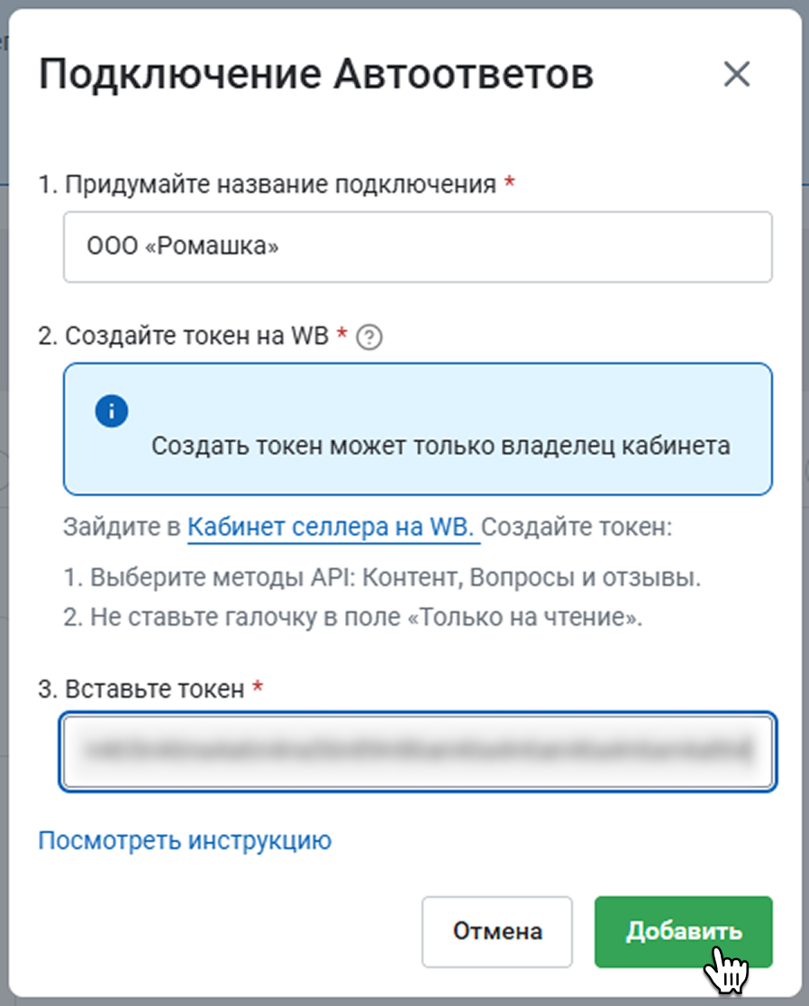Click the instruction line Выберите методы API

point(382,578)
